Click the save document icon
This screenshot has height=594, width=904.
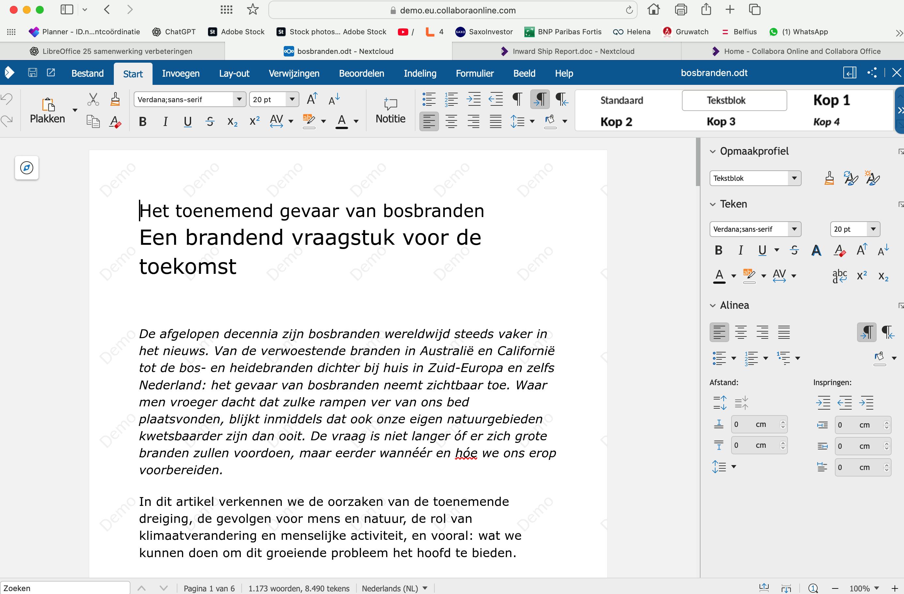(33, 72)
